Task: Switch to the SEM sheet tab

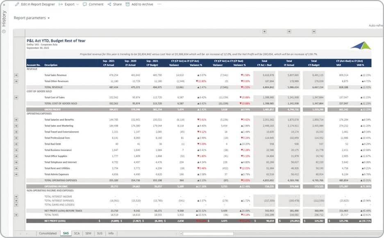Action: click(x=88, y=233)
